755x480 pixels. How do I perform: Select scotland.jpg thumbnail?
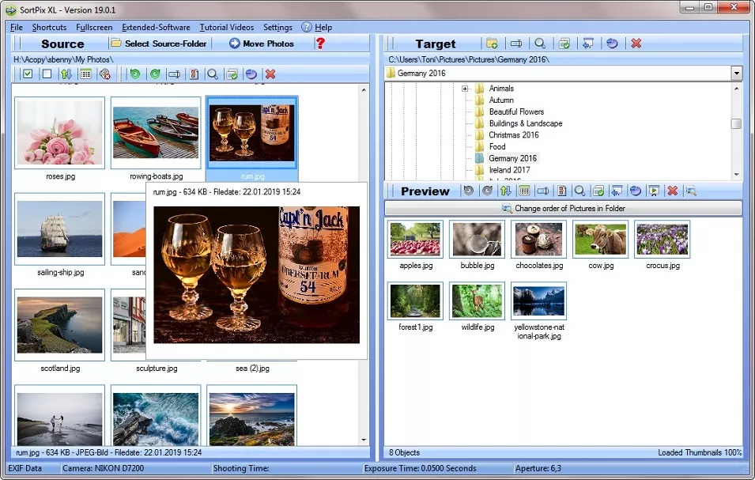(x=60, y=325)
